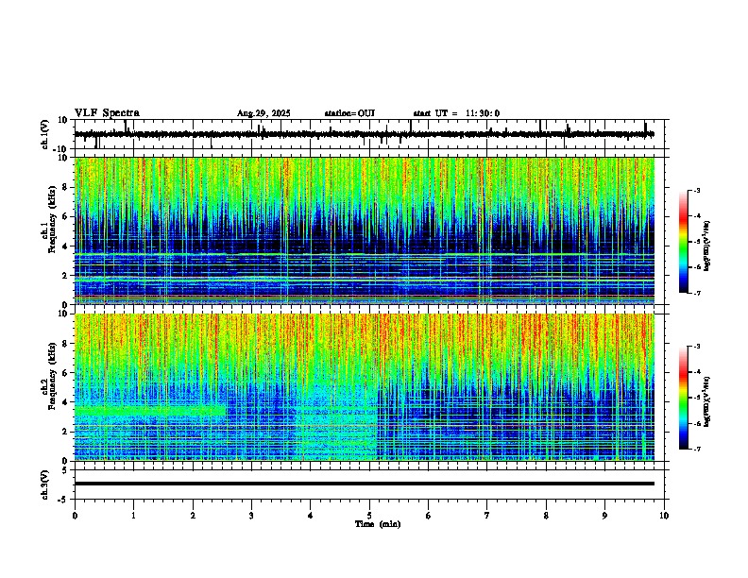Click the "station=OUI" header label
This screenshot has height=578, width=748.
click(x=349, y=113)
